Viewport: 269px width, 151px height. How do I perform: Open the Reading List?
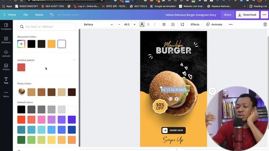coord(258,6)
